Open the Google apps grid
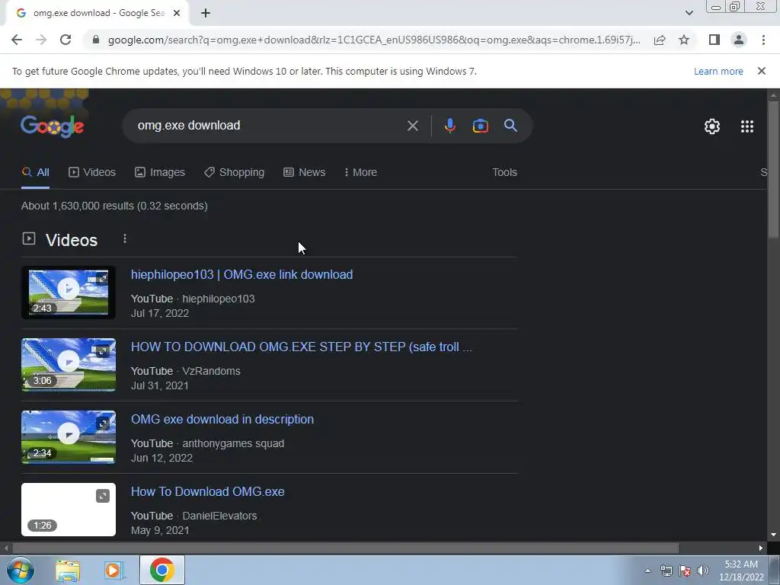 point(747,126)
